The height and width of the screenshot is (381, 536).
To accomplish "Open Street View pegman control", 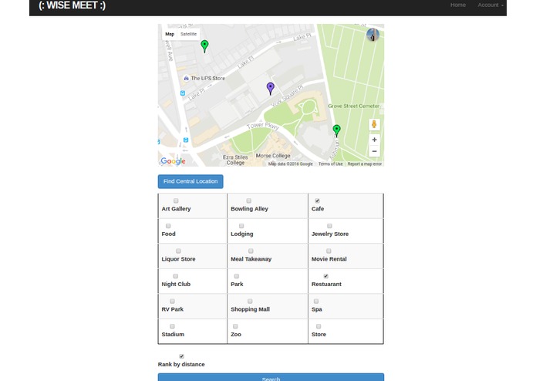I will [374, 124].
